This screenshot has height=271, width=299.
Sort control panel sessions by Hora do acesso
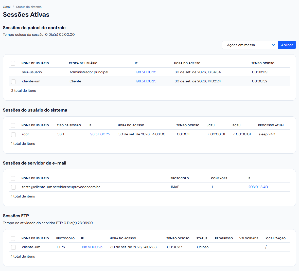[187, 63]
